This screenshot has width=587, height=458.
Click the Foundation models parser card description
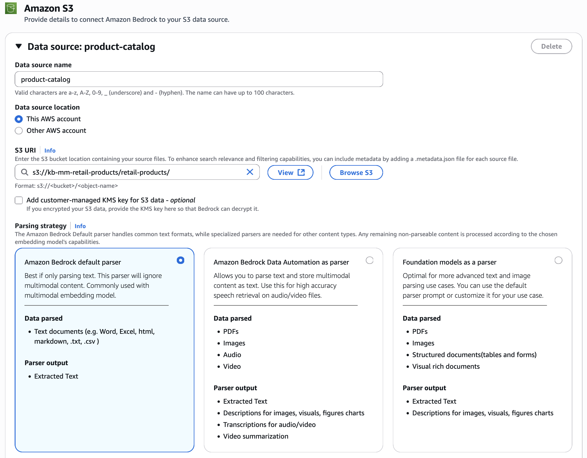[x=473, y=285]
